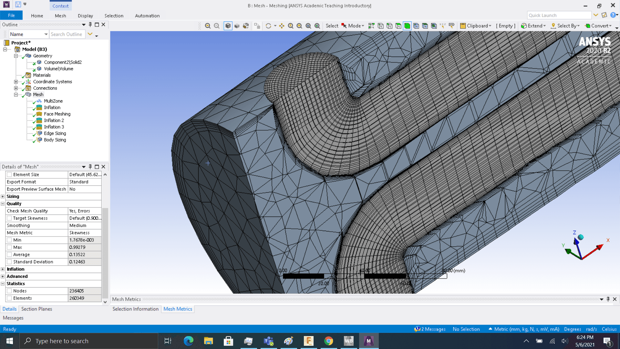The image size is (620, 349).
Task: Check the Min mesh metric checkbox
Action: click(x=9, y=240)
